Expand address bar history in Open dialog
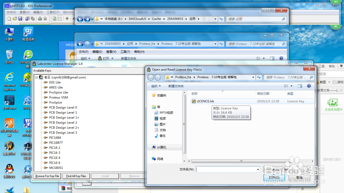344x193 pixels. (x=253, y=77)
